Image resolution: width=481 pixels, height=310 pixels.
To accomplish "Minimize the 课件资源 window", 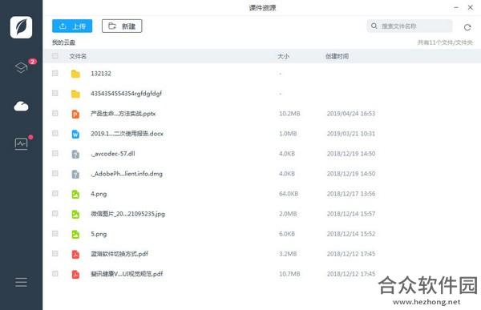I will point(456,7).
